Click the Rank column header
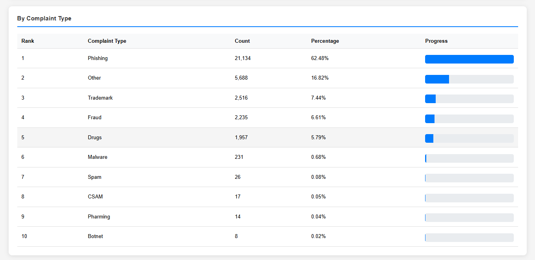The image size is (535, 260). tap(27, 41)
